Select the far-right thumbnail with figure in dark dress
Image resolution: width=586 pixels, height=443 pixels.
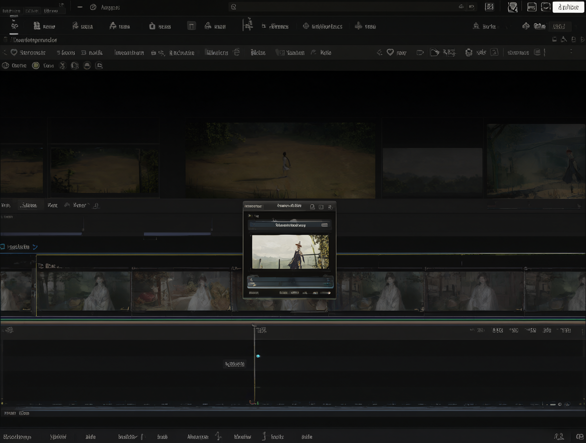point(536,161)
